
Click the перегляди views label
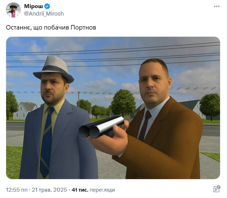[102, 190]
